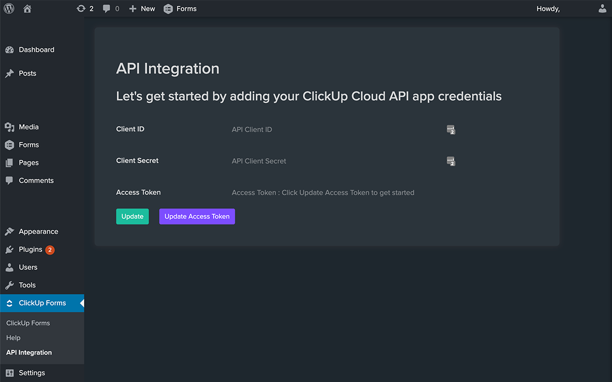Viewport: 612px width, 382px height.
Task: Open Plugins in the sidebar
Action: click(30, 250)
